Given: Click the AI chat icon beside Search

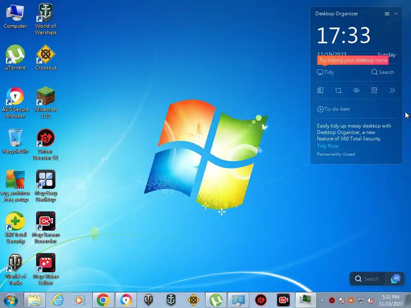Looking at the screenshot, I should 395,279.
